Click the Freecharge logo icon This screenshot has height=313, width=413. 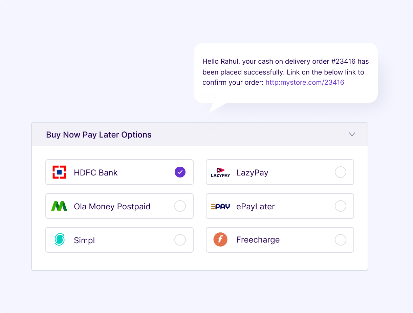[x=220, y=240]
